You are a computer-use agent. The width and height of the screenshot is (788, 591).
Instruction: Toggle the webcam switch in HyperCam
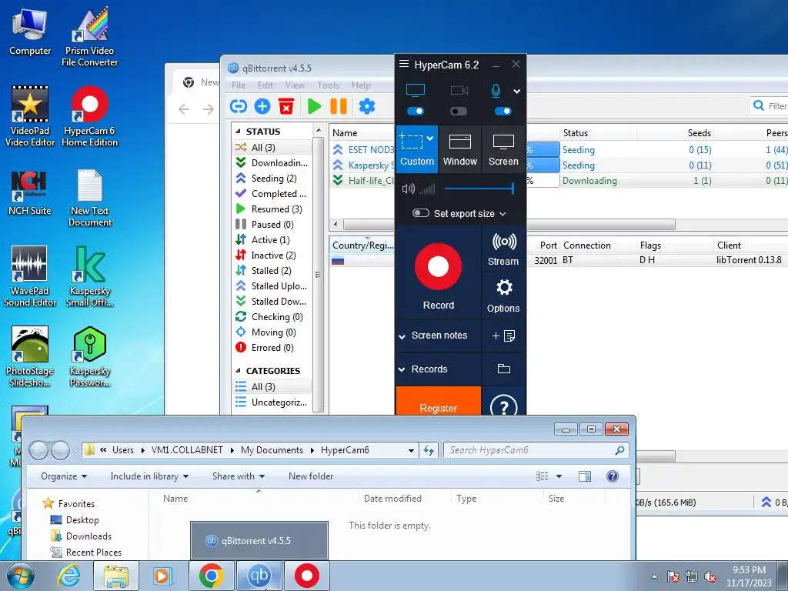coord(459,111)
